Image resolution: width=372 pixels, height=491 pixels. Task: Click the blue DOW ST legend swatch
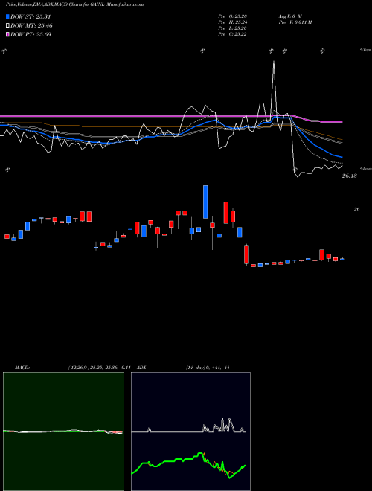click(7, 16)
